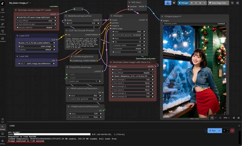Image resolution: width=242 pixels, height=146 pixels.
Task: Click the Height value 1216 field
Action: 85,114
